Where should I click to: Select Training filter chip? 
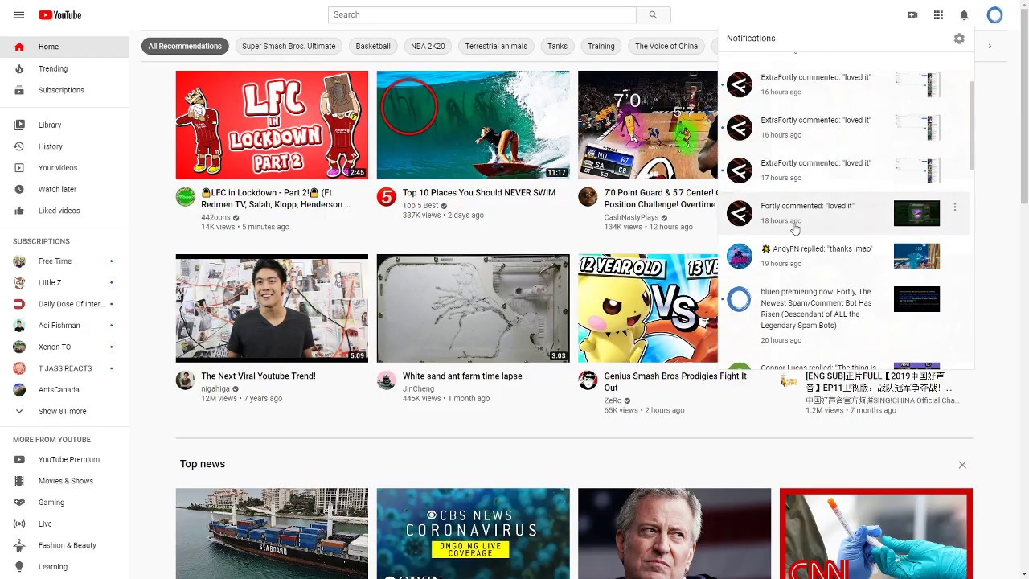click(601, 47)
